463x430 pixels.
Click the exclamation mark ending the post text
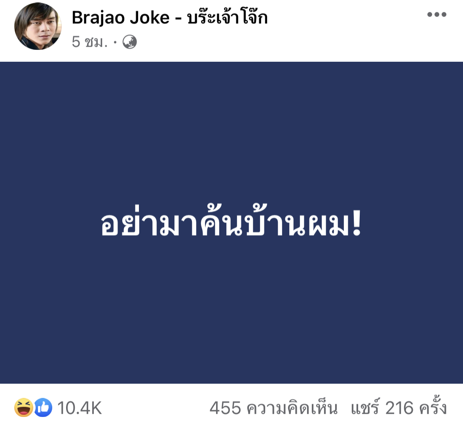(x=357, y=223)
